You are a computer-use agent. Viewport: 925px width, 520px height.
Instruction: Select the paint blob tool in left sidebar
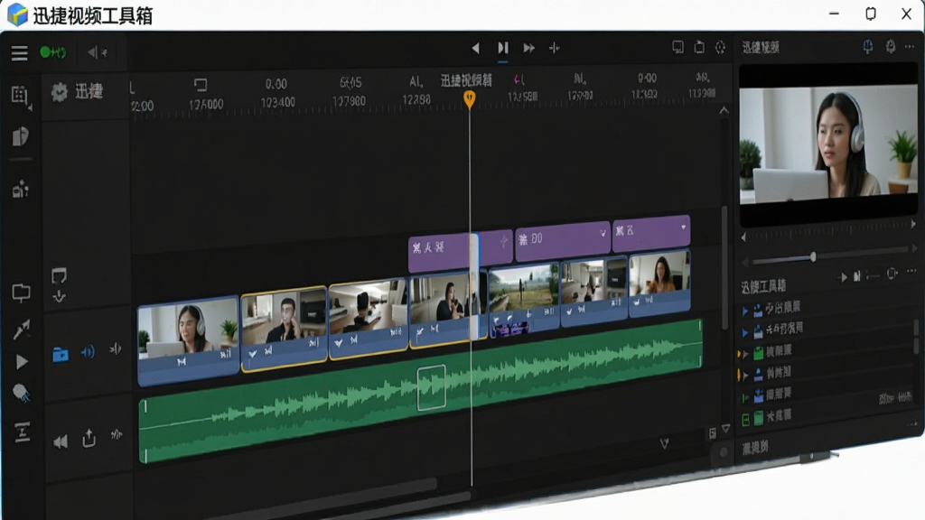click(21, 393)
